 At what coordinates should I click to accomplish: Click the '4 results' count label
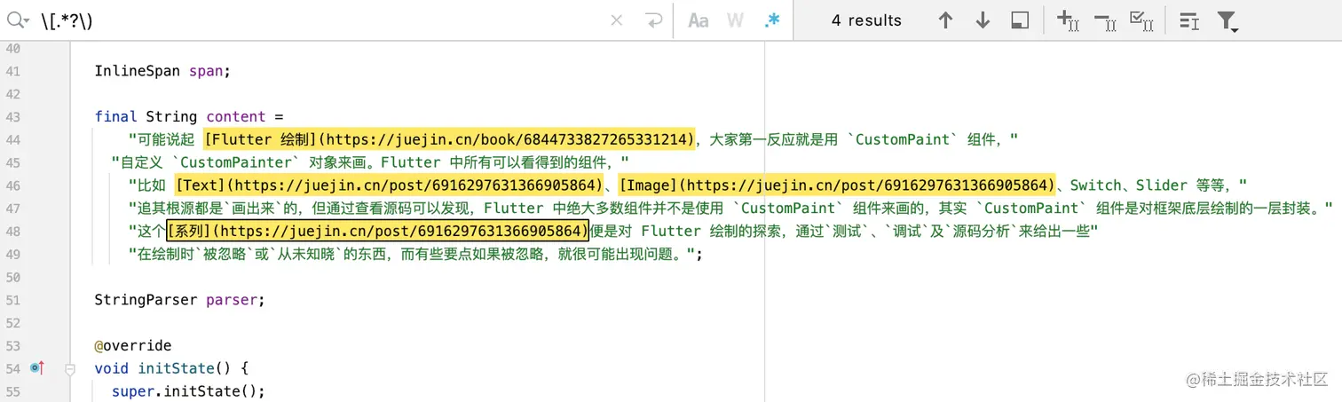(x=866, y=20)
